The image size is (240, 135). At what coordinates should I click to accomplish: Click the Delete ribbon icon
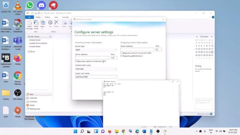56,24
